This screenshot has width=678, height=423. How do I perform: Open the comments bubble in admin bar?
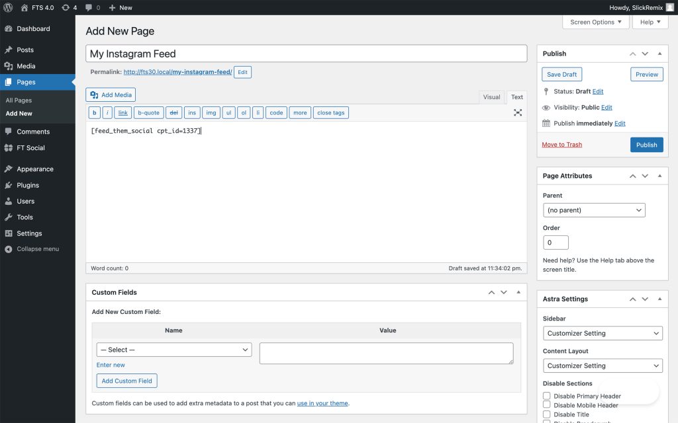93,7
